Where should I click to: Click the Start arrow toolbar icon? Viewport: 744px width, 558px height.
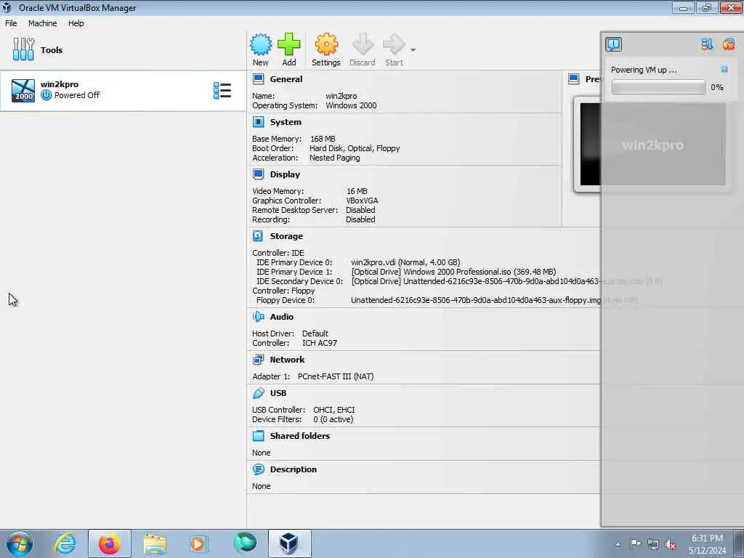point(394,45)
